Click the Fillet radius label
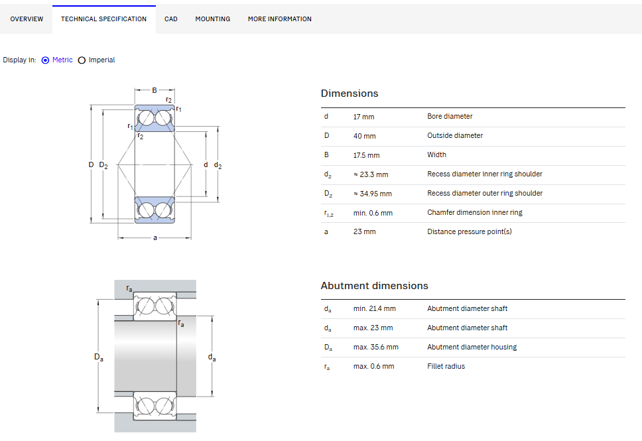This screenshot has height=441, width=642. point(446,367)
